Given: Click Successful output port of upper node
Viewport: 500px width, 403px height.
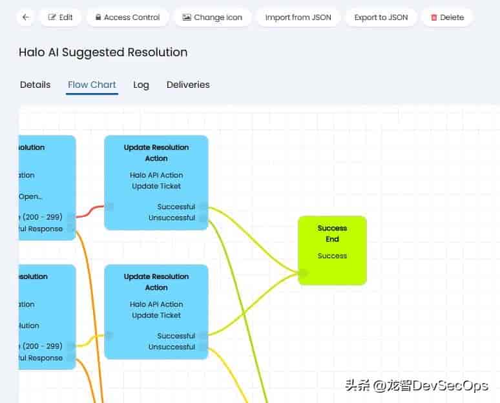Looking at the screenshot, I should pos(203,207).
